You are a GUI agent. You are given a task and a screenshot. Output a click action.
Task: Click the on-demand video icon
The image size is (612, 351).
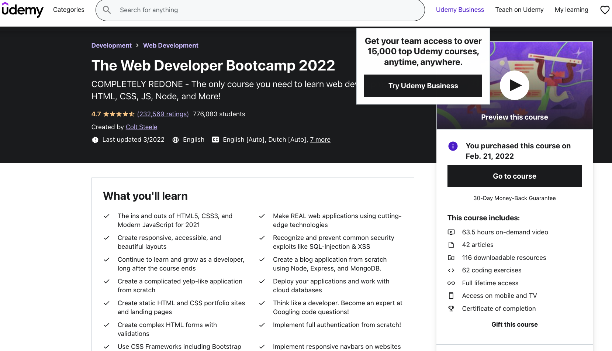coord(451,232)
